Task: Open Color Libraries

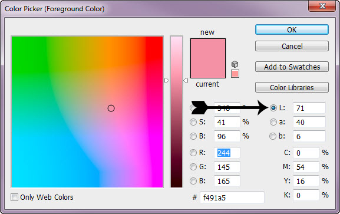Action: [x=292, y=87]
